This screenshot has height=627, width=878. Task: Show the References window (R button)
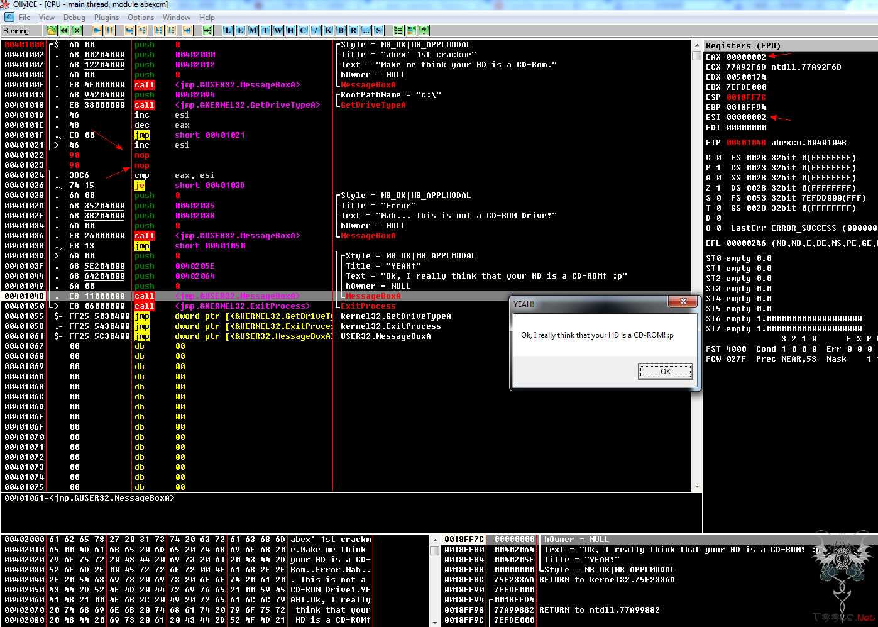(353, 30)
